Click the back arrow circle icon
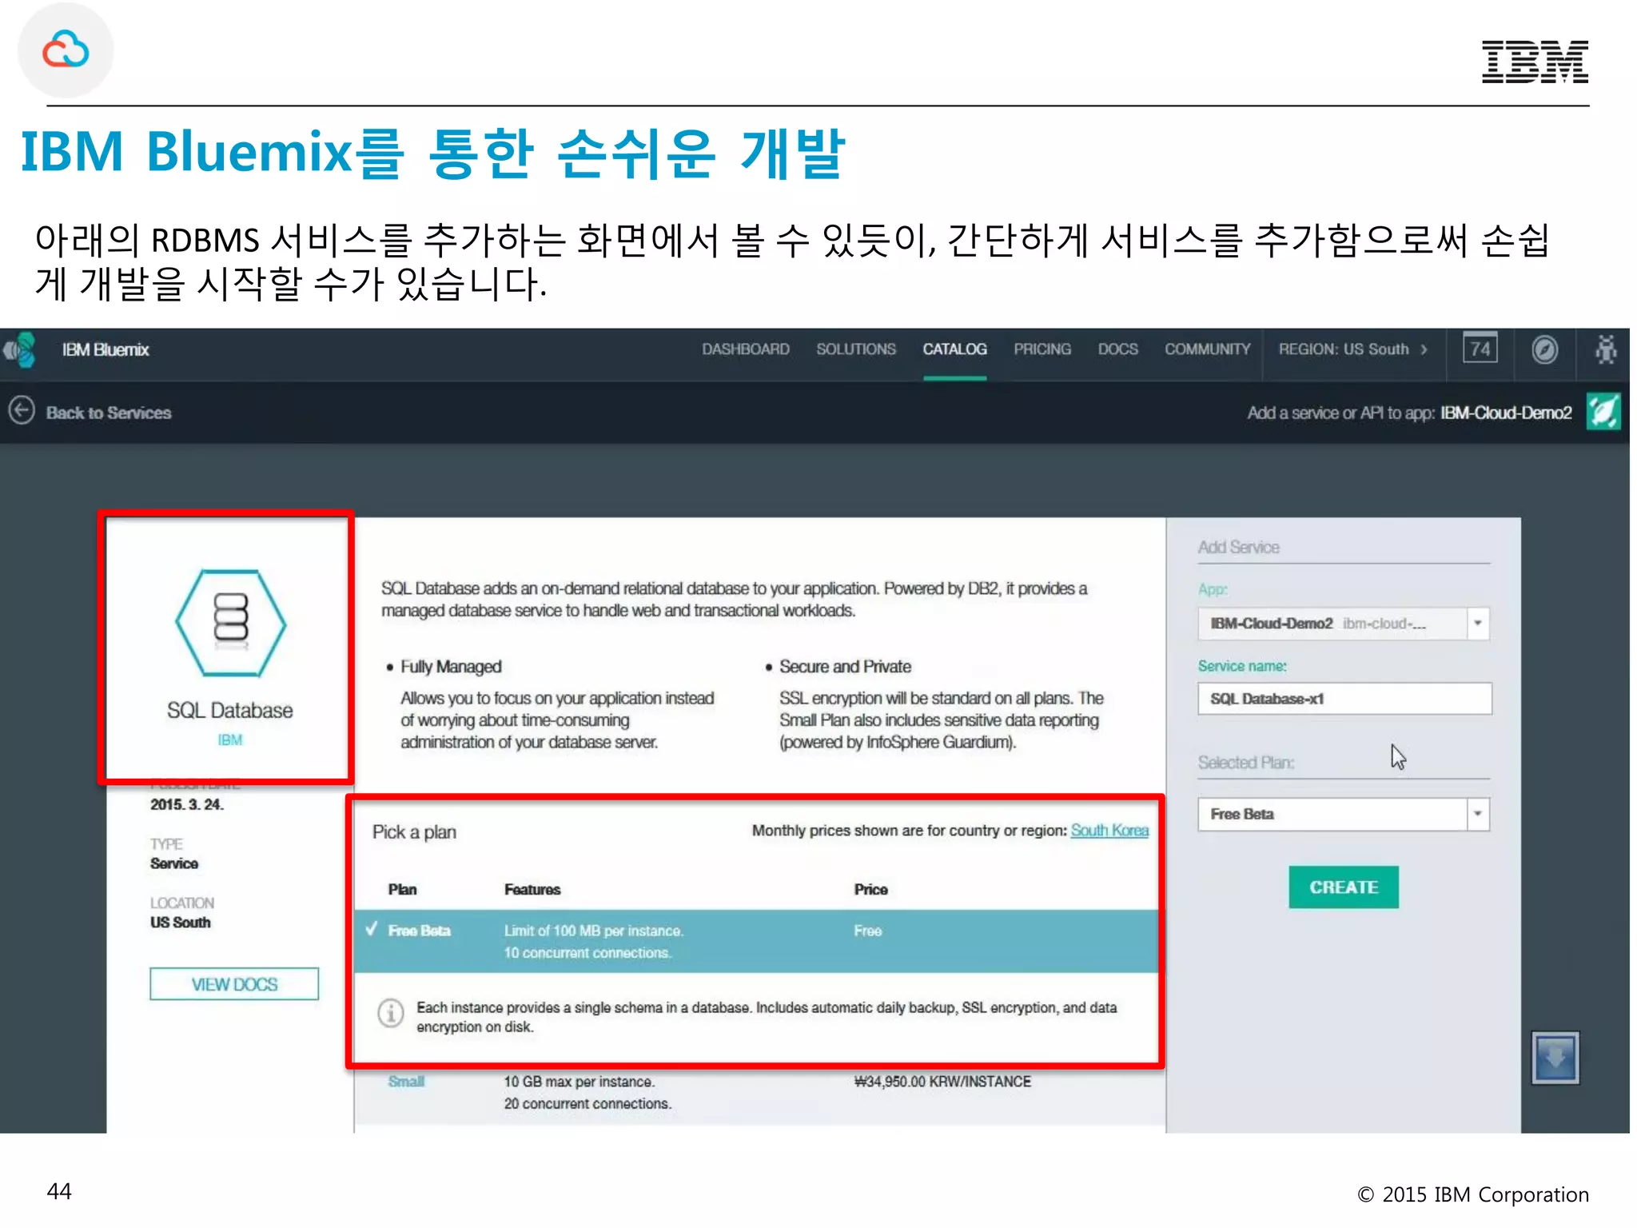This screenshot has width=1637, height=1228. tap(22, 411)
